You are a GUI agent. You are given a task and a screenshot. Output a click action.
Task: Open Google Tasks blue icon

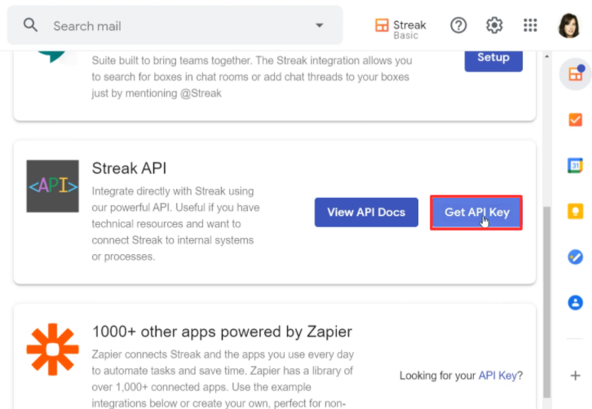[576, 257]
